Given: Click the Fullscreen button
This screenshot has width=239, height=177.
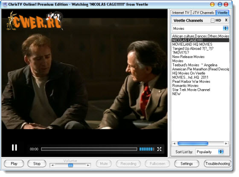Looking at the screenshot, I should 157,164.
